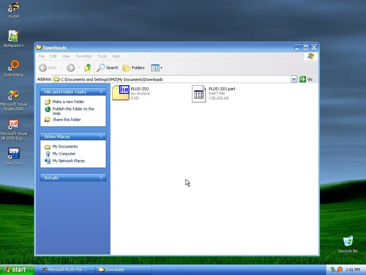Click the Back navigation button

click(x=48, y=68)
